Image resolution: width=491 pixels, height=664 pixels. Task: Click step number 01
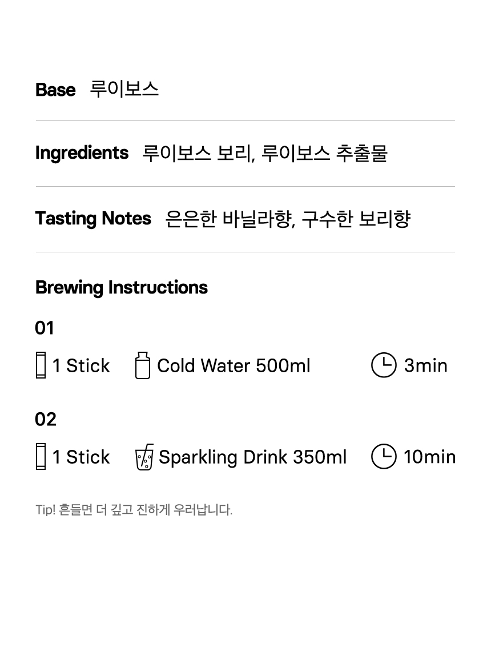click(45, 328)
